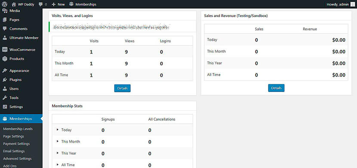Open the Ultimate Member label in the sidebar
The image size is (357, 168).
[24, 38]
